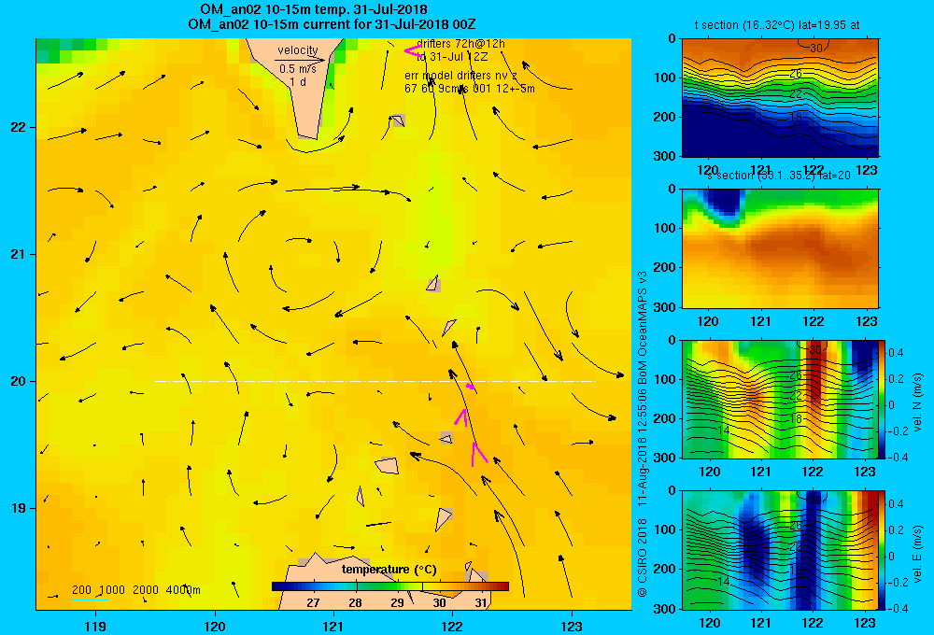Click latitude label 20 on the main map axis
This screenshot has height=635, width=934.
(x=19, y=381)
